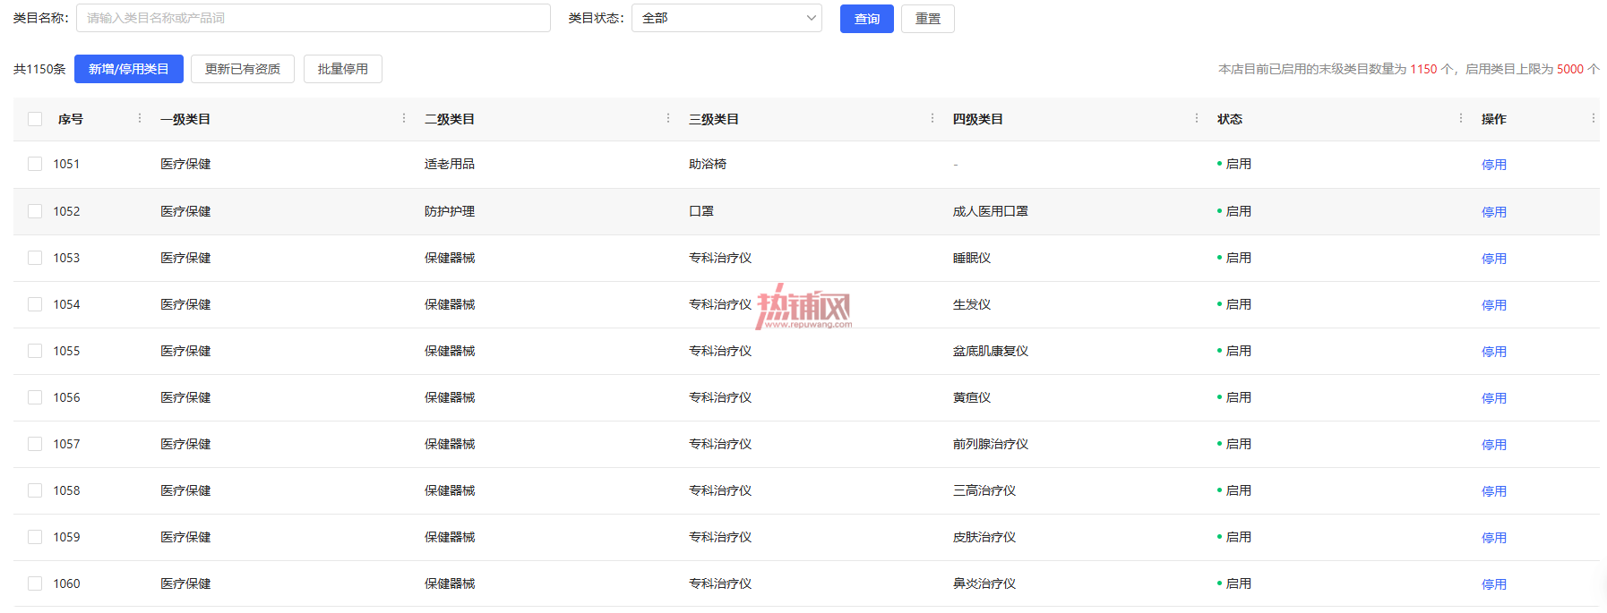Click the 更新已有资质 button
This screenshot has width=1607, height=613.
tap(243, 69)
